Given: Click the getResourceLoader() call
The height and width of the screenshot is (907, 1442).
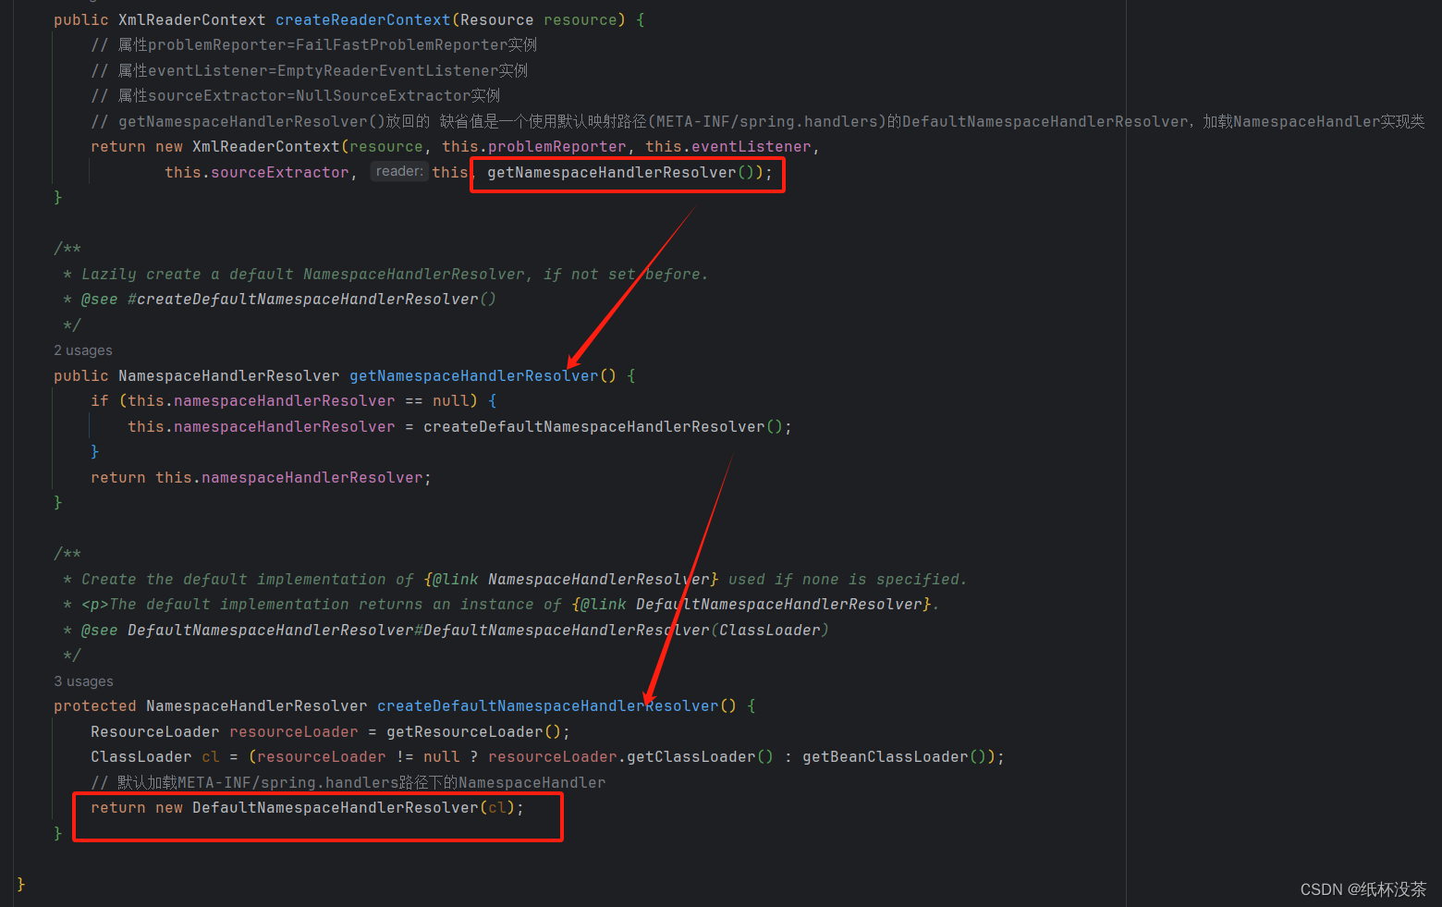Looking at the screenshot, I should click(x=473, y=731).
